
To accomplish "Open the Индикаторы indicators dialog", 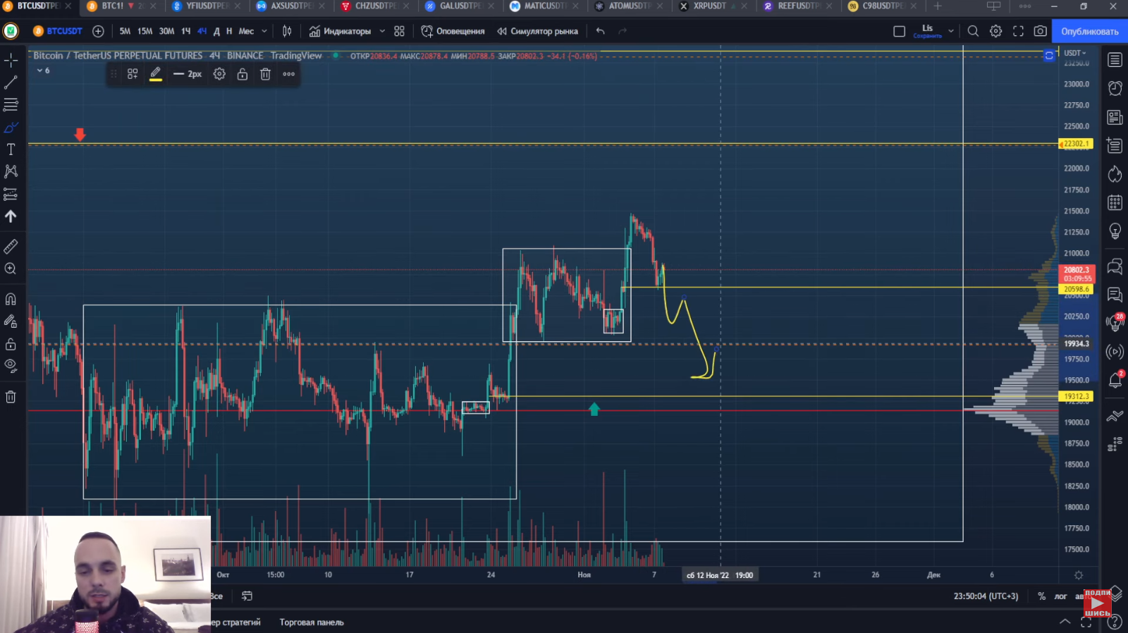I will click(340, 31).
